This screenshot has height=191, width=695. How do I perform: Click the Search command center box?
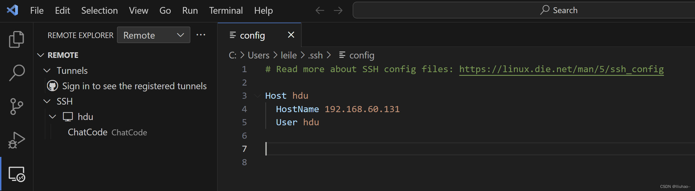[x=523, y=10]
